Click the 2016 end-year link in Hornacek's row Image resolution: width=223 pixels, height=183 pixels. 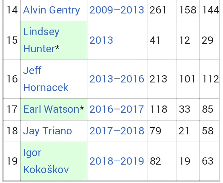[132, 79]
